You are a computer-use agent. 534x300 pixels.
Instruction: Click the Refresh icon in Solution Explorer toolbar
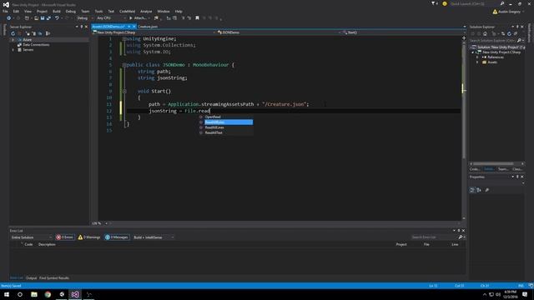(x=509, y=33)
